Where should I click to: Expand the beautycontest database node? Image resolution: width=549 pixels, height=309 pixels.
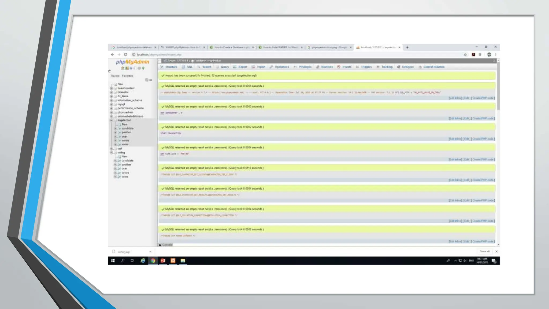[111, 88]
